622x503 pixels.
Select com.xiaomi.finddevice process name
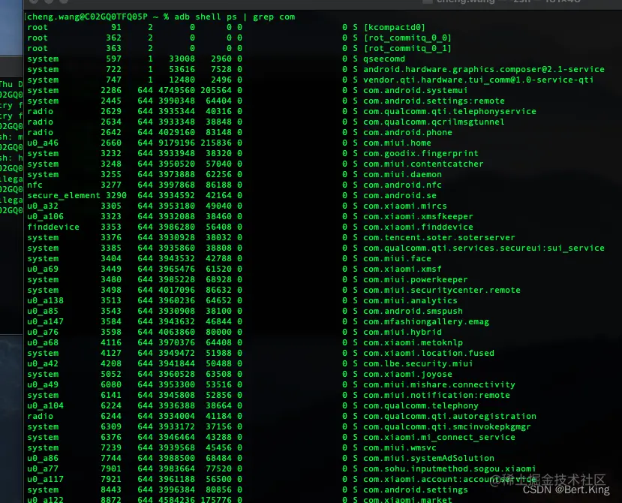tap(418, 227)
